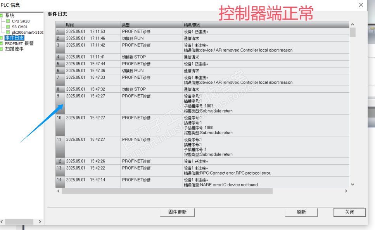Click event log scroll left arrow
Viewport: 375px width, 230px height.
point(59,191)
